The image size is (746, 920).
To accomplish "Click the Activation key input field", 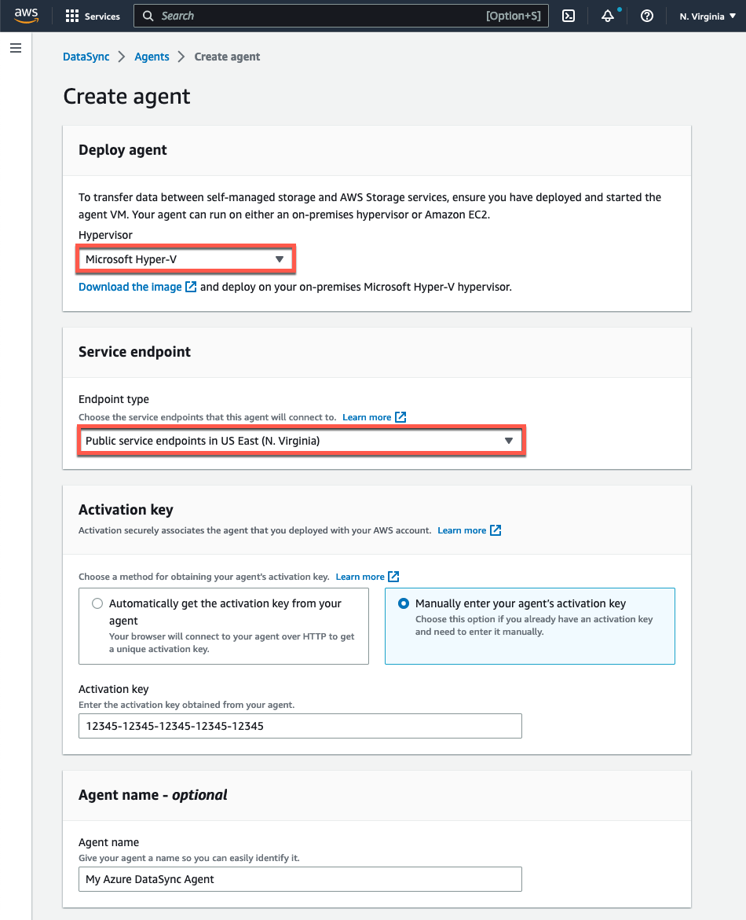I will tap(300, 725).
